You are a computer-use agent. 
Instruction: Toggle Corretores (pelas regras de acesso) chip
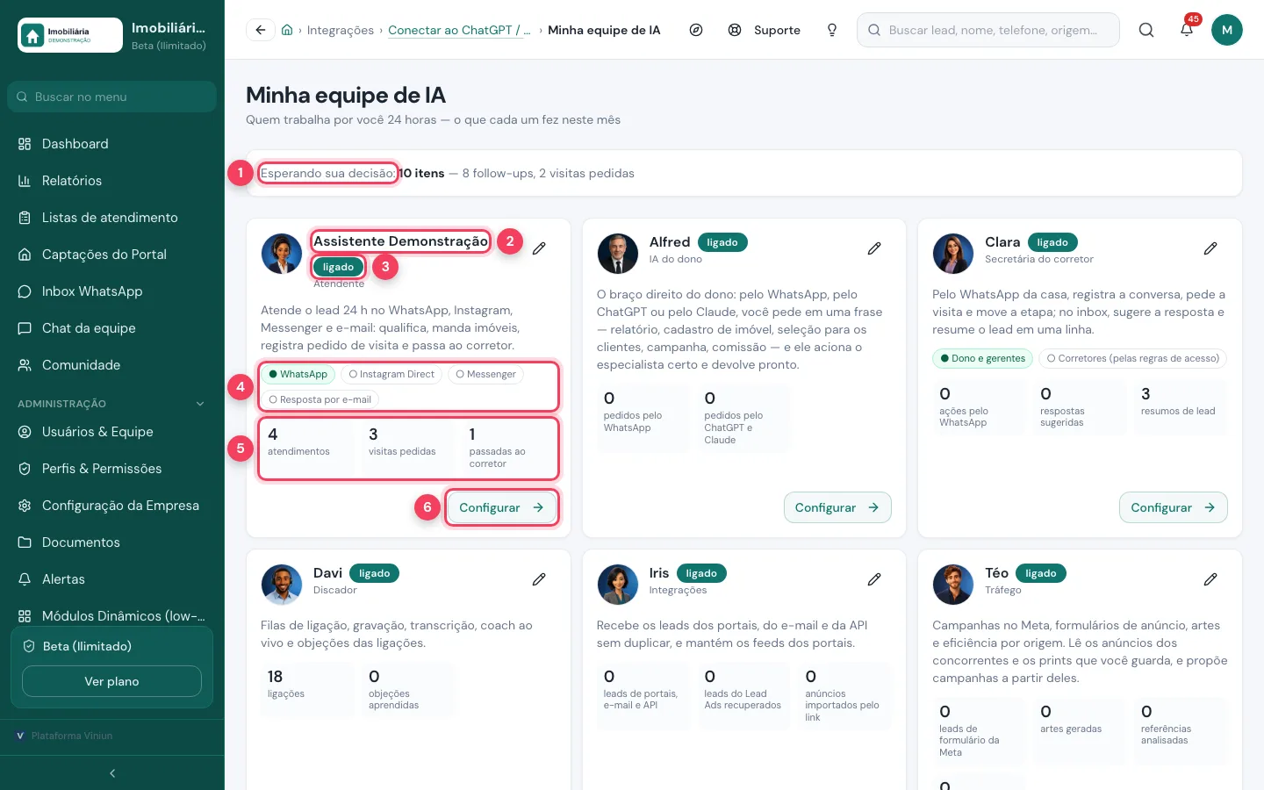pos(1133,358)
